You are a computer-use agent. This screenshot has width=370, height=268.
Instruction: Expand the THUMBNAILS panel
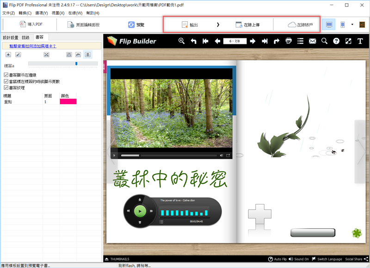pos(120,259)
